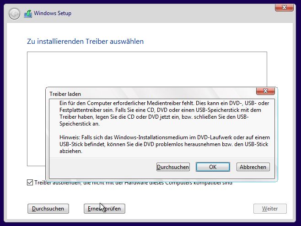Click the back arrow in Windows Setup
This screenshot has width=301, height=226.
coord(15,13)
